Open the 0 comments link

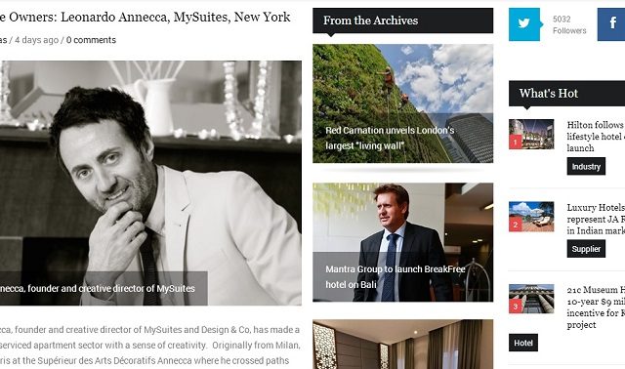click(x=91, y=40)
